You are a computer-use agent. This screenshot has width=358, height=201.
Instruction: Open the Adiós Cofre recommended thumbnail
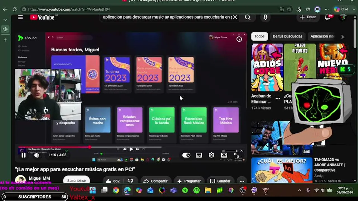pyautogui.click(x=267, y=67)
